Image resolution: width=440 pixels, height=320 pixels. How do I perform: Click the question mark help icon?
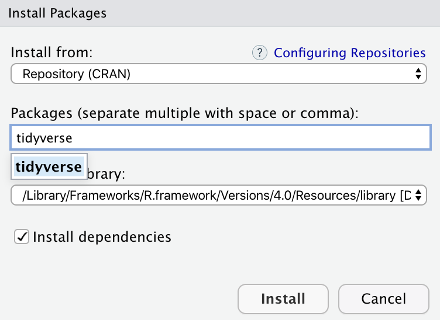click(x=259, y=53)
